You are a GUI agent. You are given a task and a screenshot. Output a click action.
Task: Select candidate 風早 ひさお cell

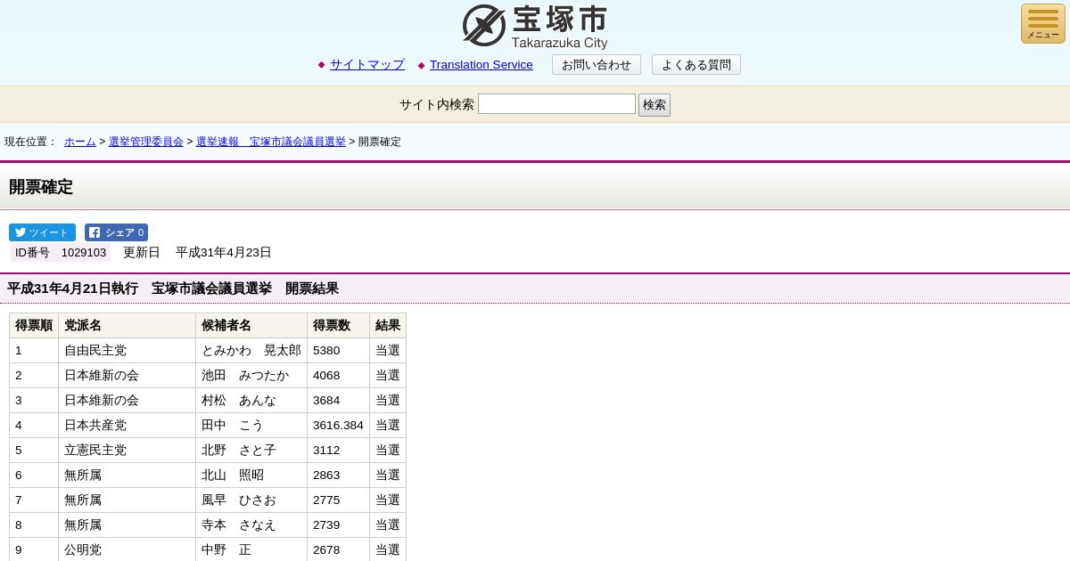251,500
